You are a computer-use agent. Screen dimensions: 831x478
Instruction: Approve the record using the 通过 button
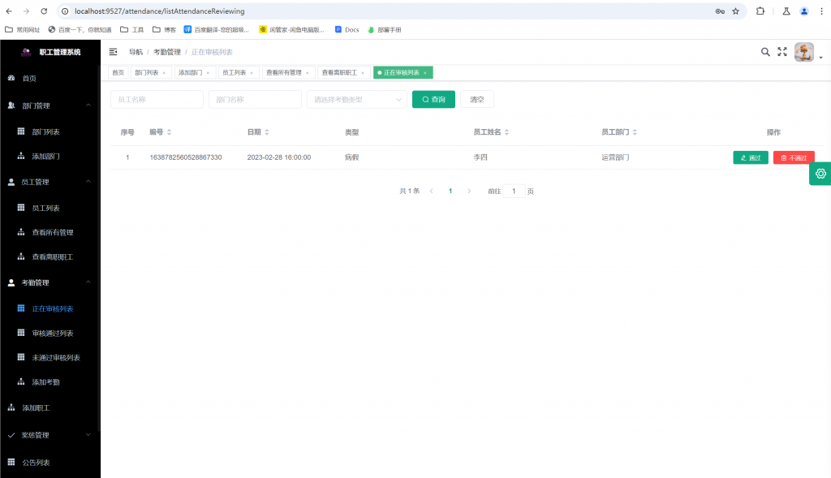tap(750, 157)
